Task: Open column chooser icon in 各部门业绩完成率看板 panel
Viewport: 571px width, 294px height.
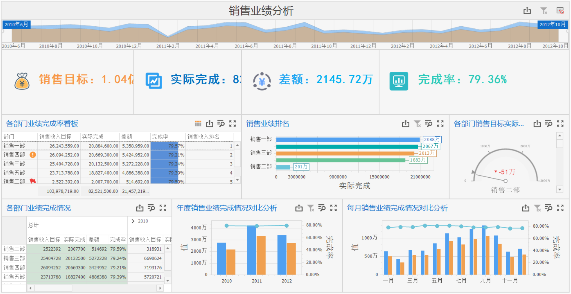Action: tap(198, 124)
